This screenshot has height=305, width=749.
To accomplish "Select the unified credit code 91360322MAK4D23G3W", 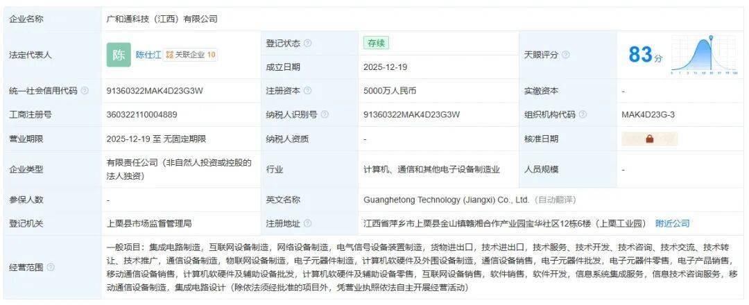I will tap(155, 91).
